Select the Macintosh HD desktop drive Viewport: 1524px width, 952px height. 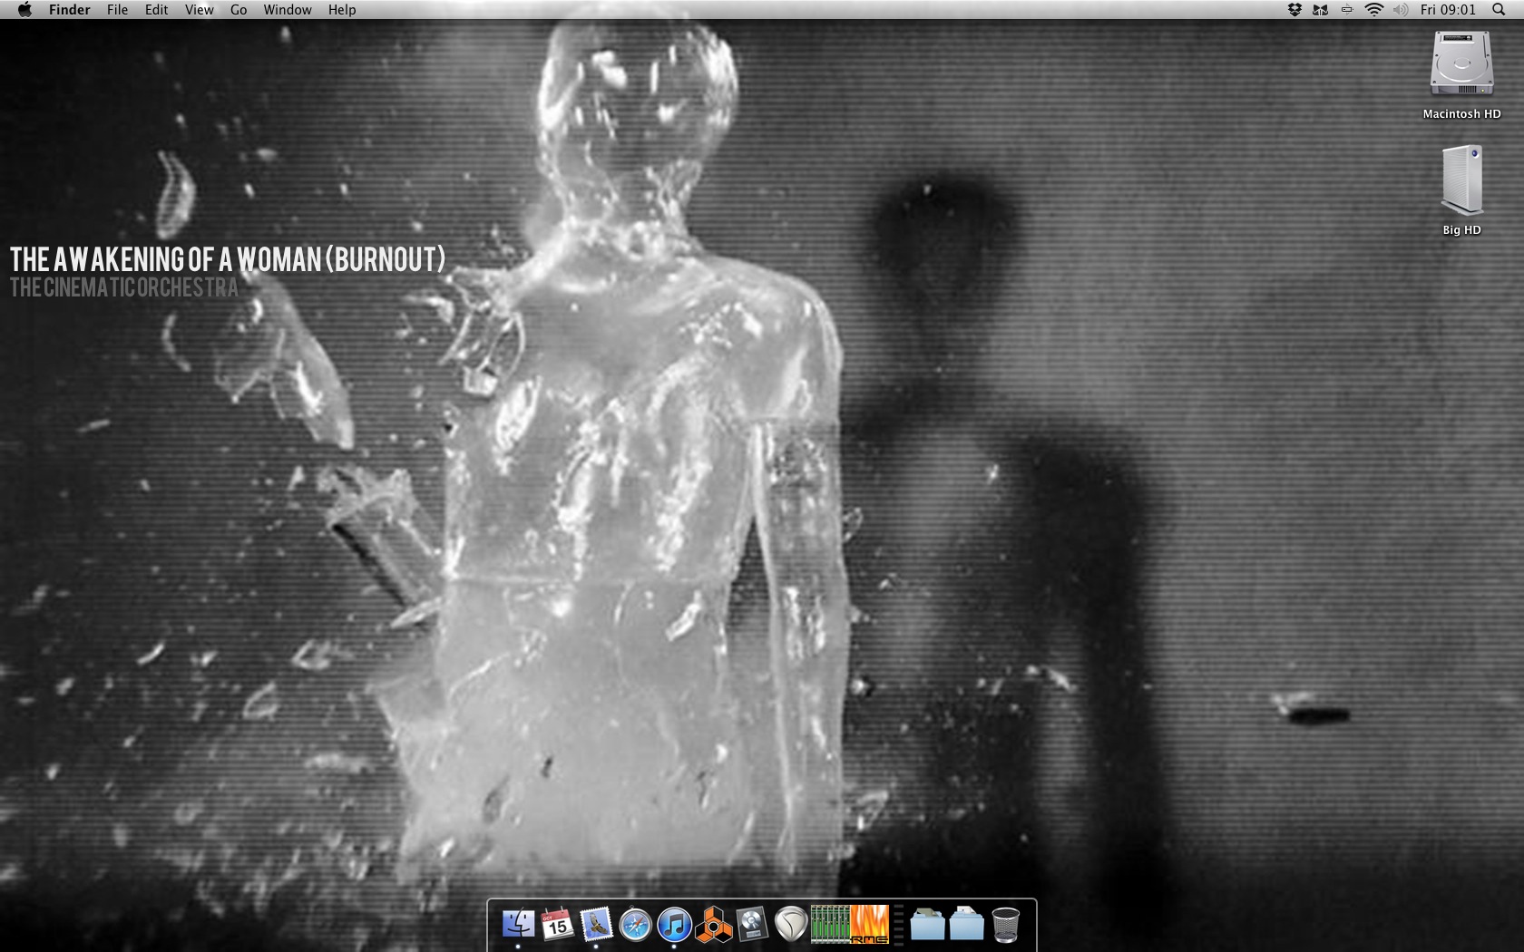click(1461, 75)
